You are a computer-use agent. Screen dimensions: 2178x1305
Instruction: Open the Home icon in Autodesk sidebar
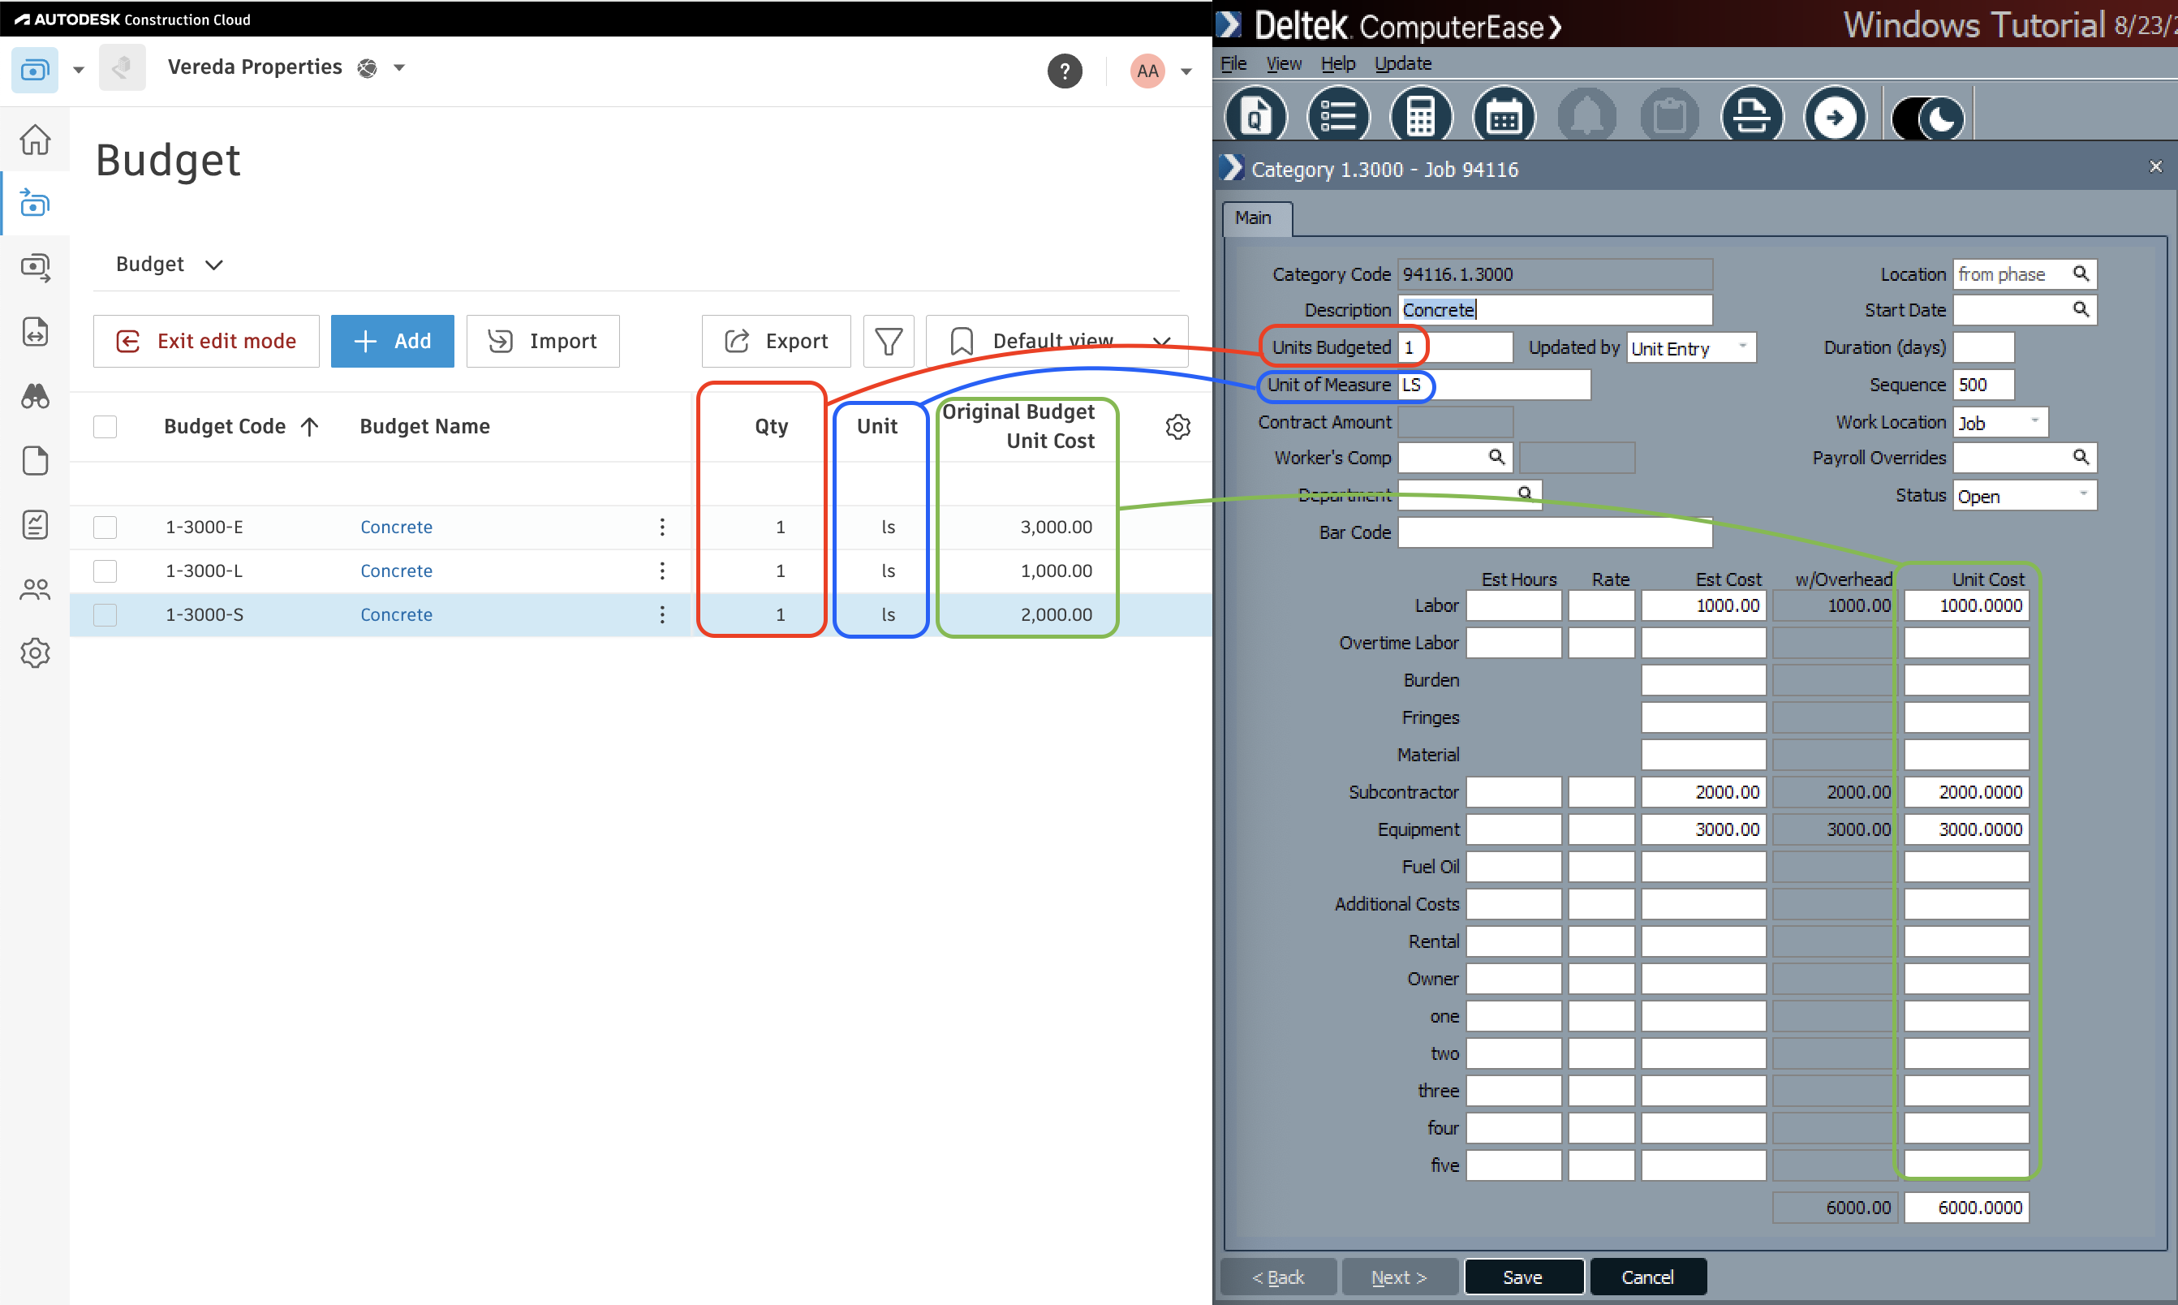click(x=35, y=139)
